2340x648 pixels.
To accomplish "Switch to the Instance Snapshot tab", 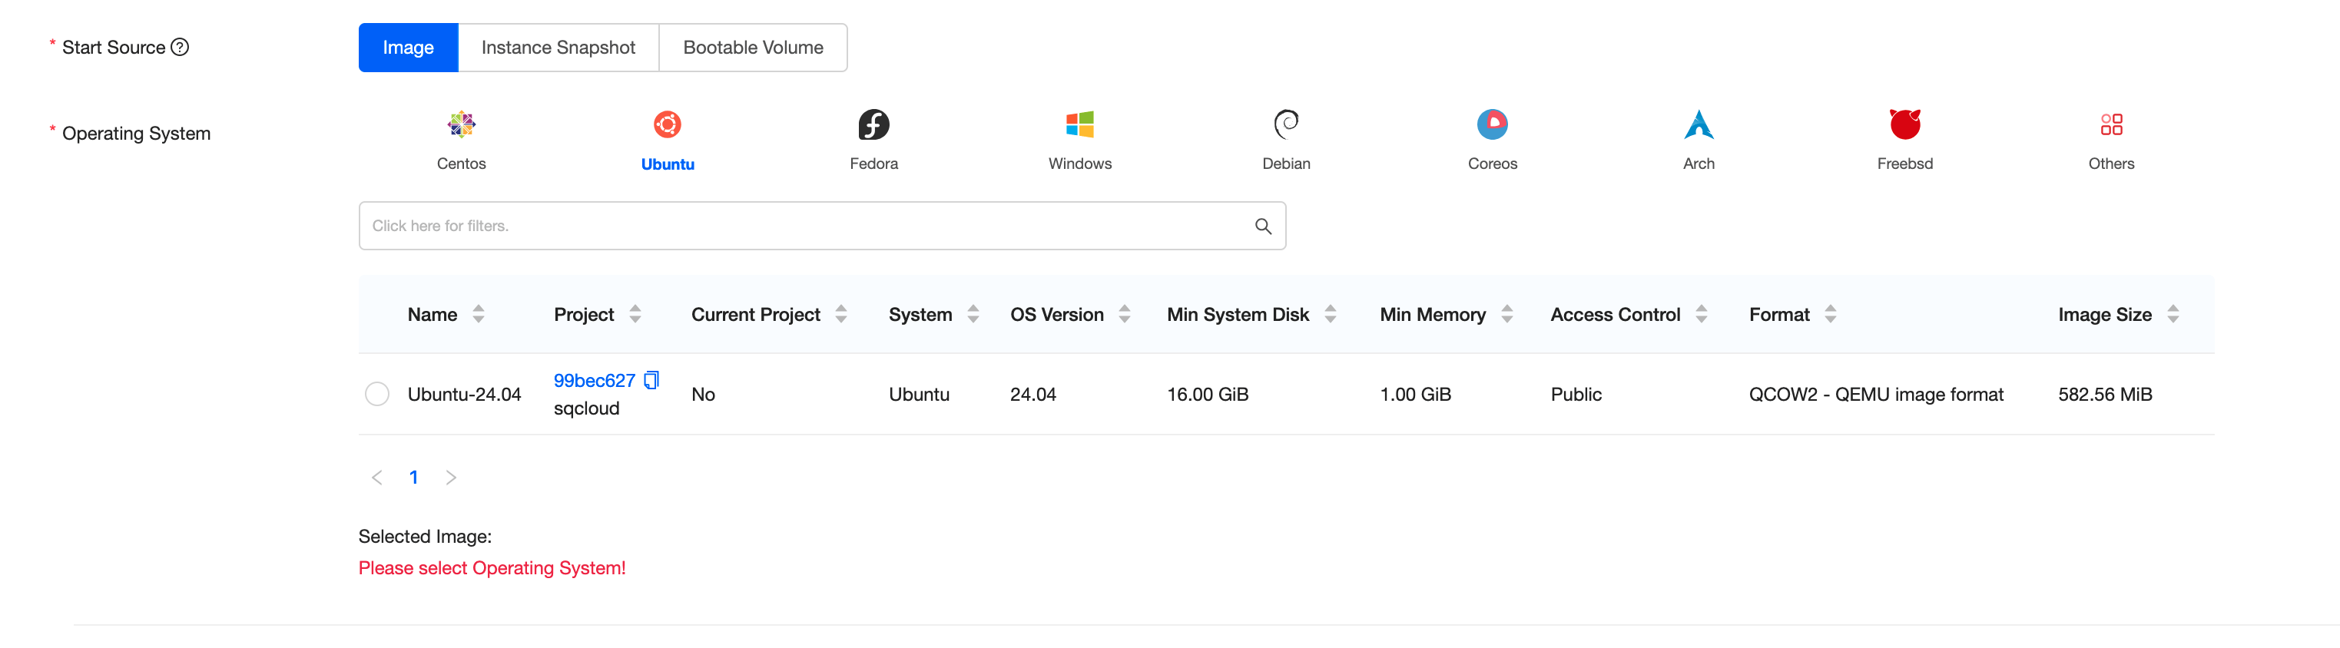I will point(558,47).
